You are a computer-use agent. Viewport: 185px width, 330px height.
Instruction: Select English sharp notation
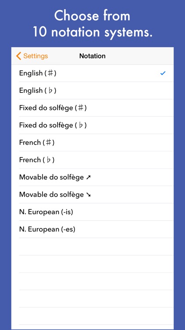(x=92, y=73)
